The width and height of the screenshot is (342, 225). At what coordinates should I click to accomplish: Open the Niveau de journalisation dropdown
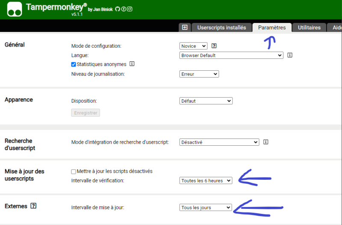pos(199,74)
